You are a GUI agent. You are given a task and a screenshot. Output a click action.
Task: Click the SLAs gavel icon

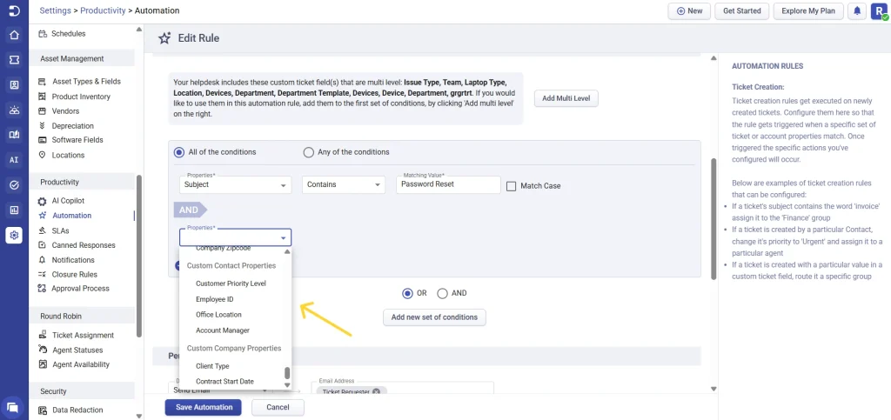click(42, 230)
